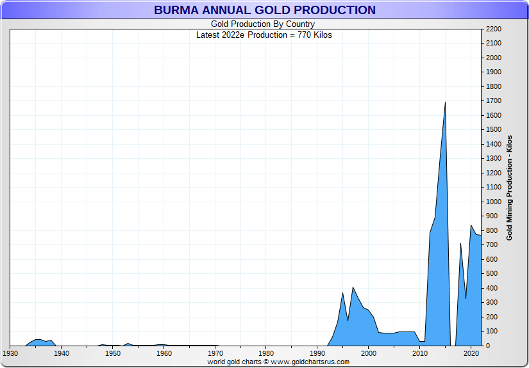Click the 'Gold Production By Country' subtitle
The image size is (529, 368).
click(263, 24)
